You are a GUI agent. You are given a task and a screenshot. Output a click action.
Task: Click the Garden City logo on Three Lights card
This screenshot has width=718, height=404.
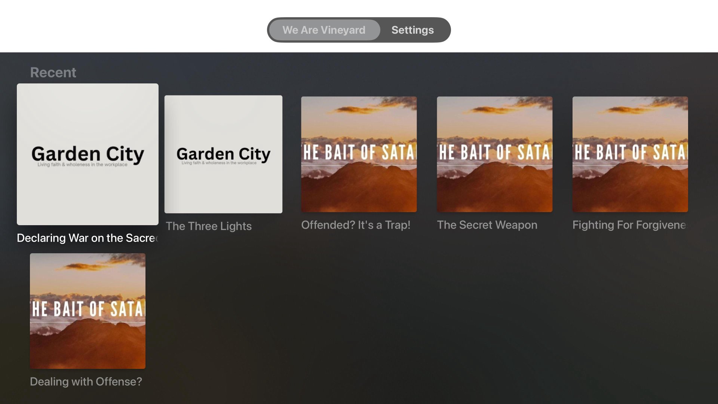point(223,154)
